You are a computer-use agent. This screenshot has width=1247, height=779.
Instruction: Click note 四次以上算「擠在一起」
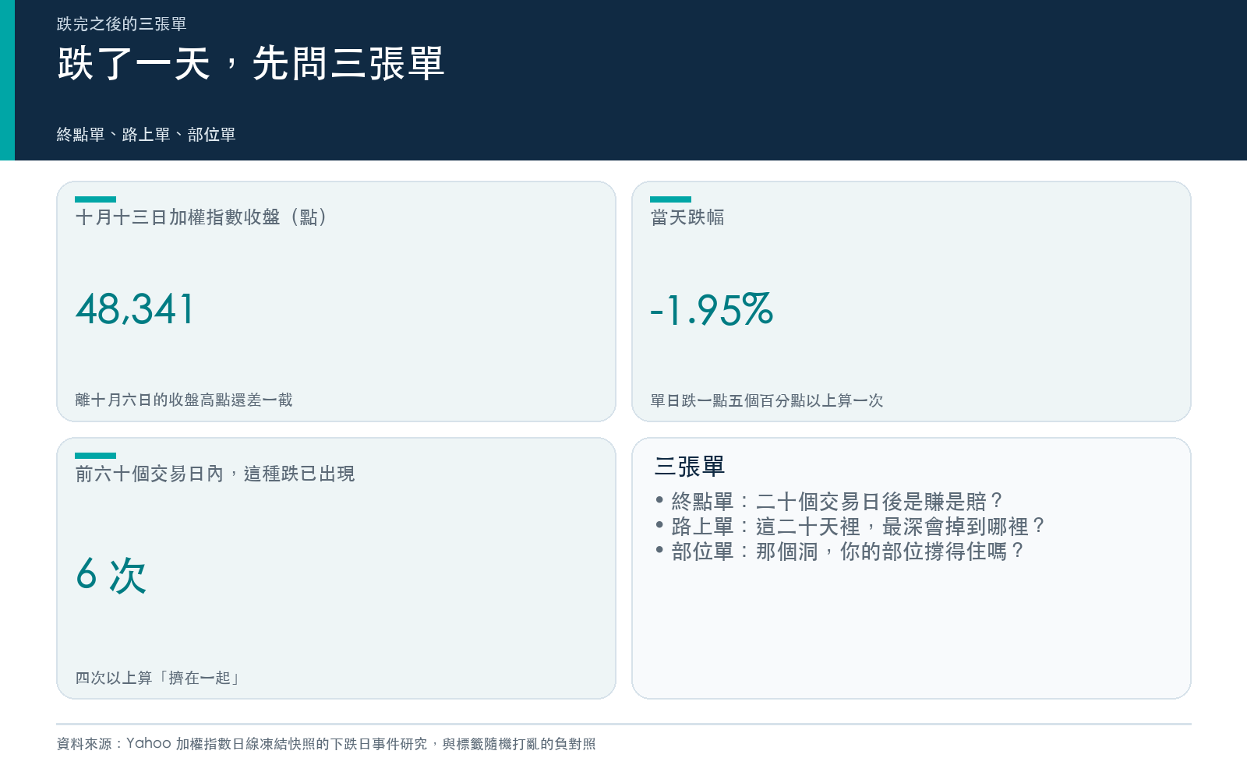pos(157,678)
